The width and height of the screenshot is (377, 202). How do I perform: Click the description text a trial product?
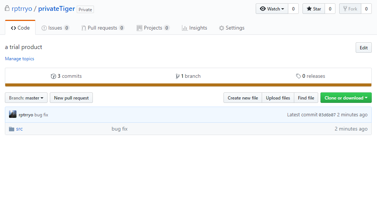[24, 47]
